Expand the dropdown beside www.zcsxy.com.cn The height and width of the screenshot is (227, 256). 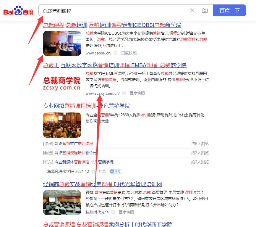124,93
